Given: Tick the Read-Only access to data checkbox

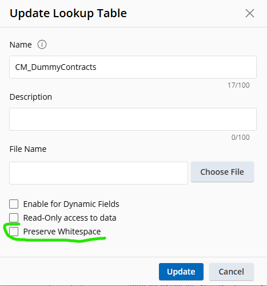Looking at the screenshot, I should click(14, 218).
